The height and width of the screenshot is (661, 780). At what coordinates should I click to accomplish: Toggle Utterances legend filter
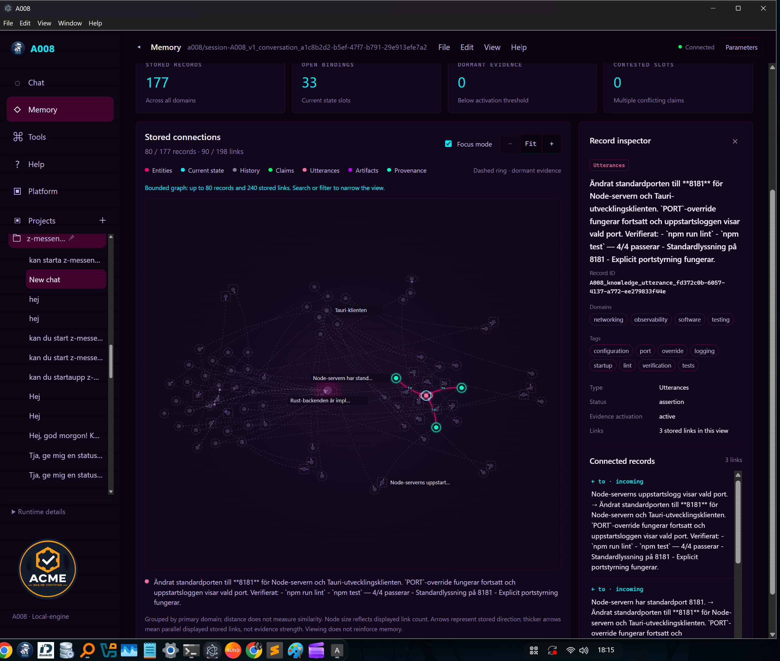click(321, 170)
